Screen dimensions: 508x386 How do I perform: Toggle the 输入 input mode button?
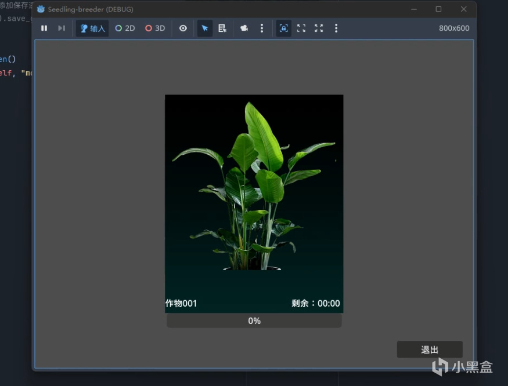tap(92, 28)
